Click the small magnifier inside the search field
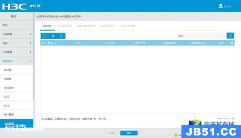 click(221, 36)
